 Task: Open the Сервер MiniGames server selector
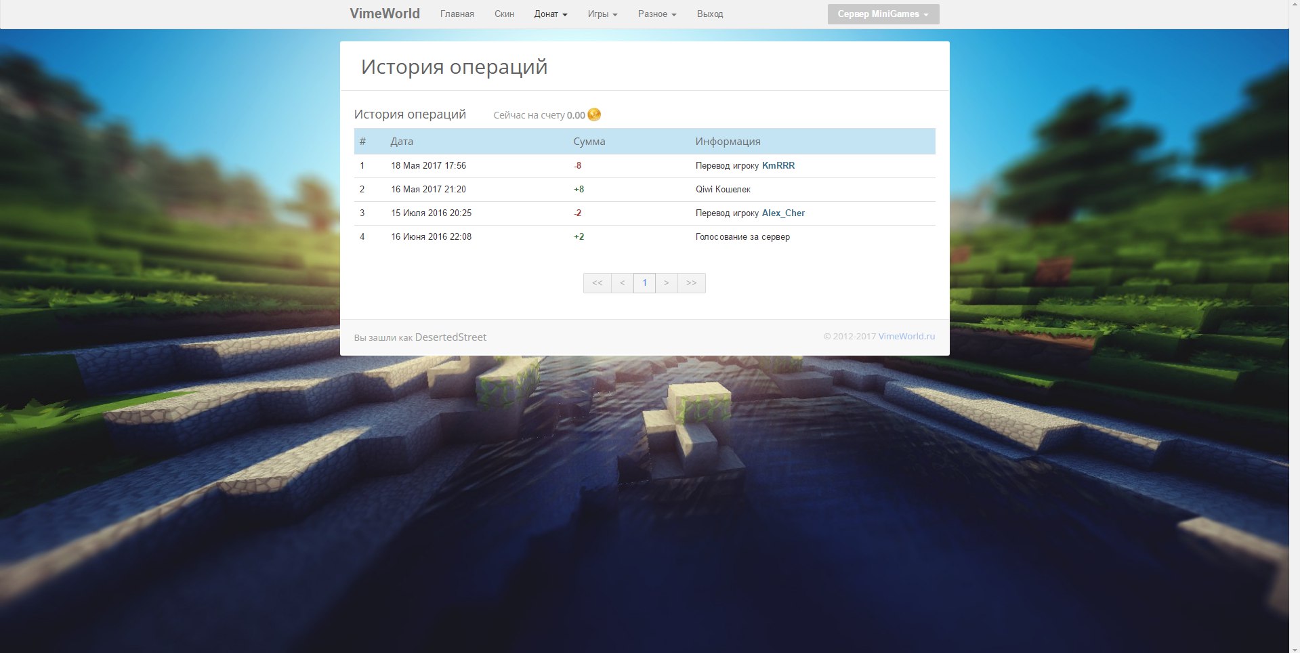883,14
